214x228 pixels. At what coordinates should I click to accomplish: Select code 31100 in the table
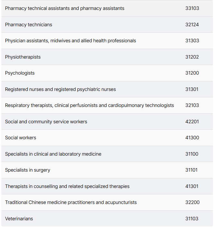pos(192,154)
